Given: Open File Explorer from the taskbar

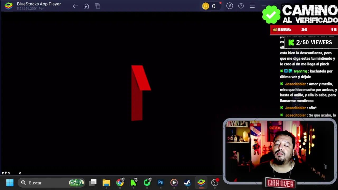Looking at the screenshot, I should coord(106,183).
